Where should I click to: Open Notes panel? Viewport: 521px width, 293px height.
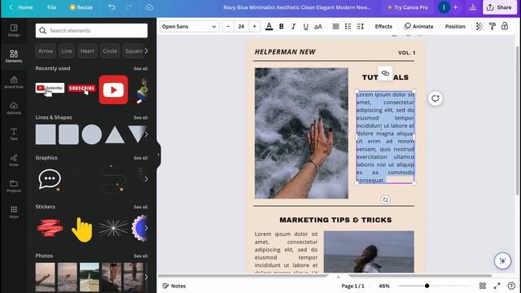point(174,286)
